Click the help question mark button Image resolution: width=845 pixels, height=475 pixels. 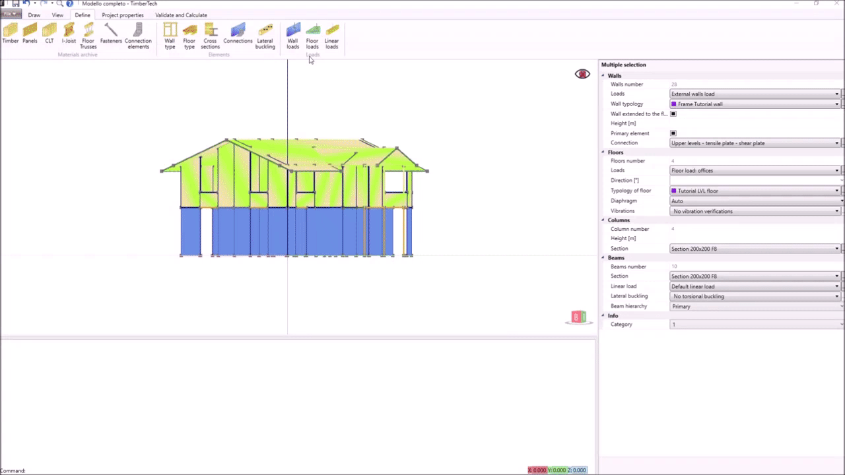click(x=69, y=4)
